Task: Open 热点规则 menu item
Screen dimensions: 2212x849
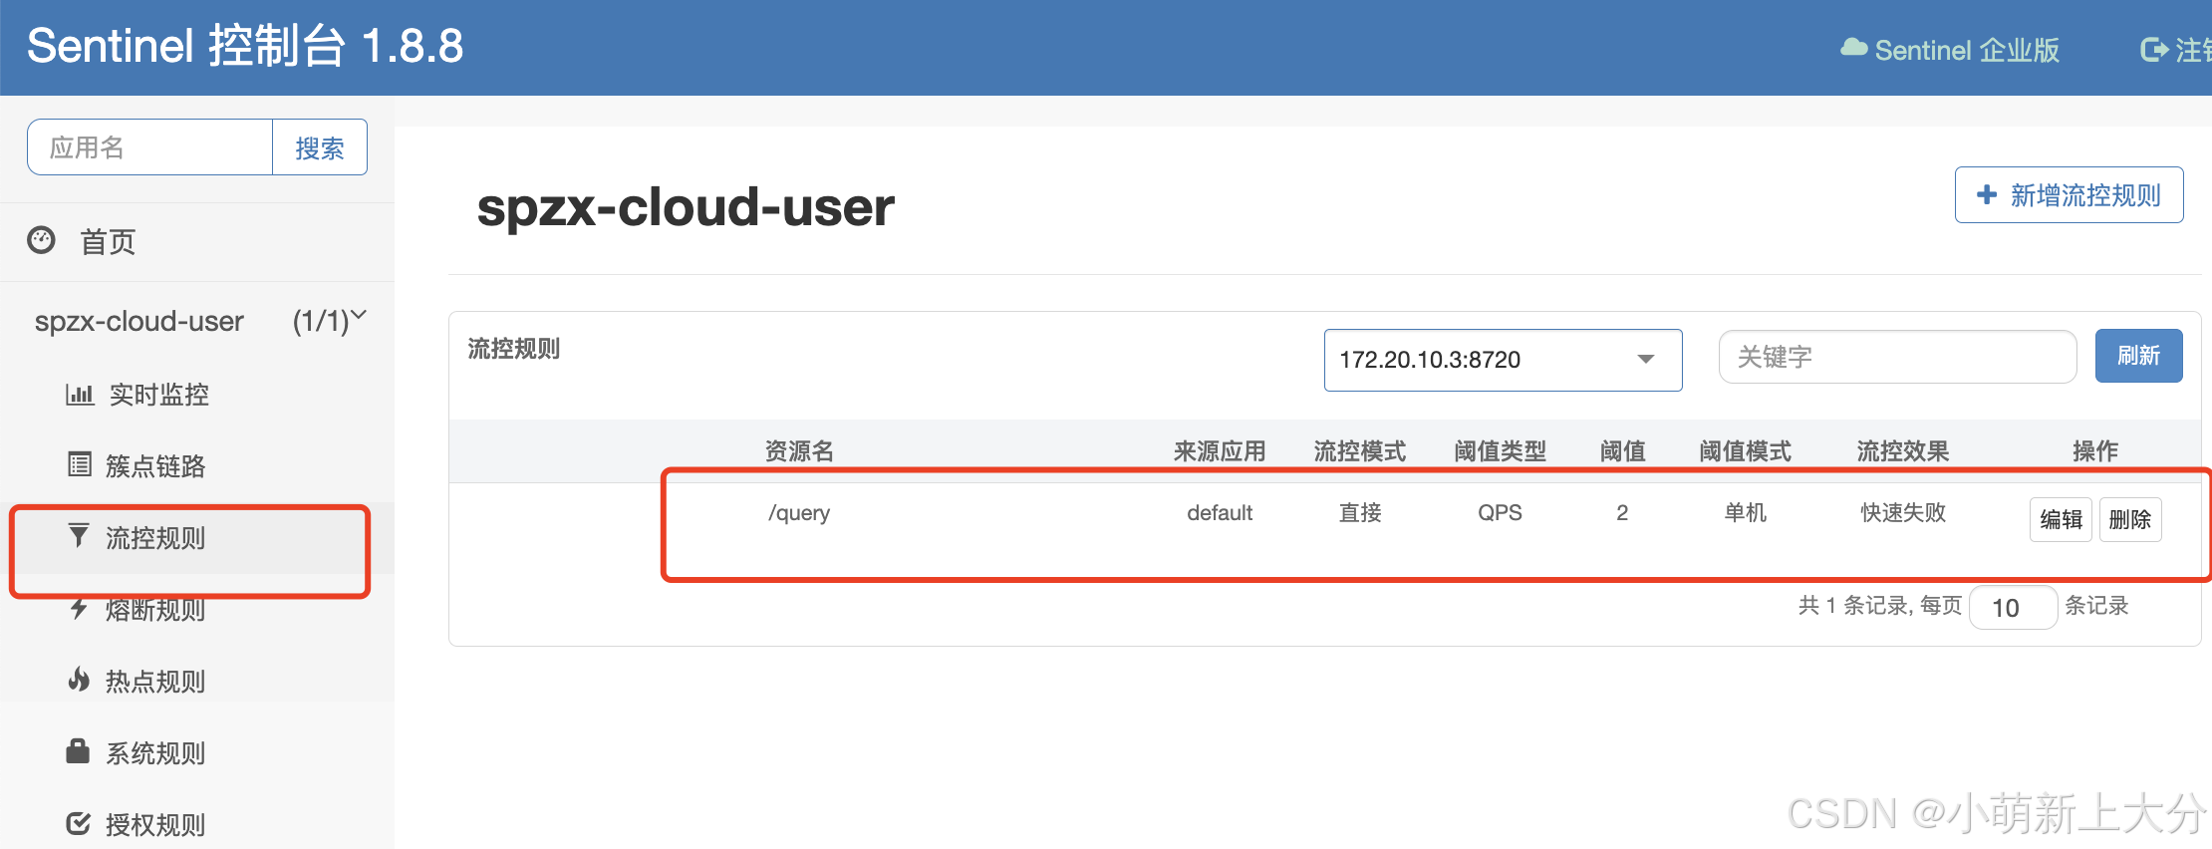Action: (x=155, y=682)
